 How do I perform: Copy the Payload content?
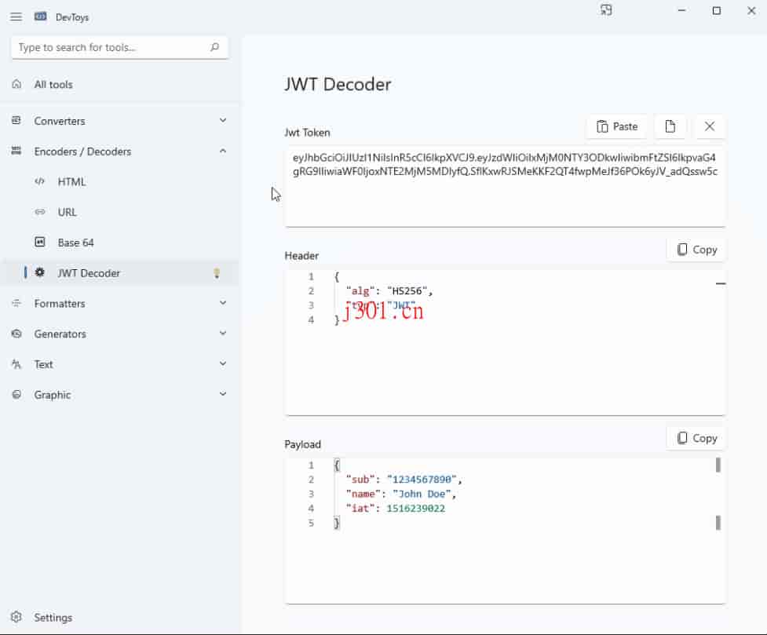696,438
